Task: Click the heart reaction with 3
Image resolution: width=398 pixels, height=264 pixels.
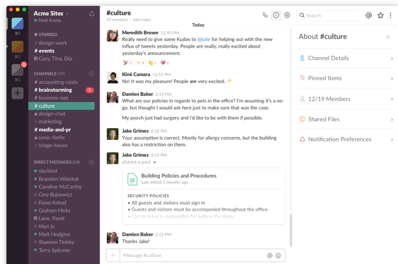Action: 165,62
